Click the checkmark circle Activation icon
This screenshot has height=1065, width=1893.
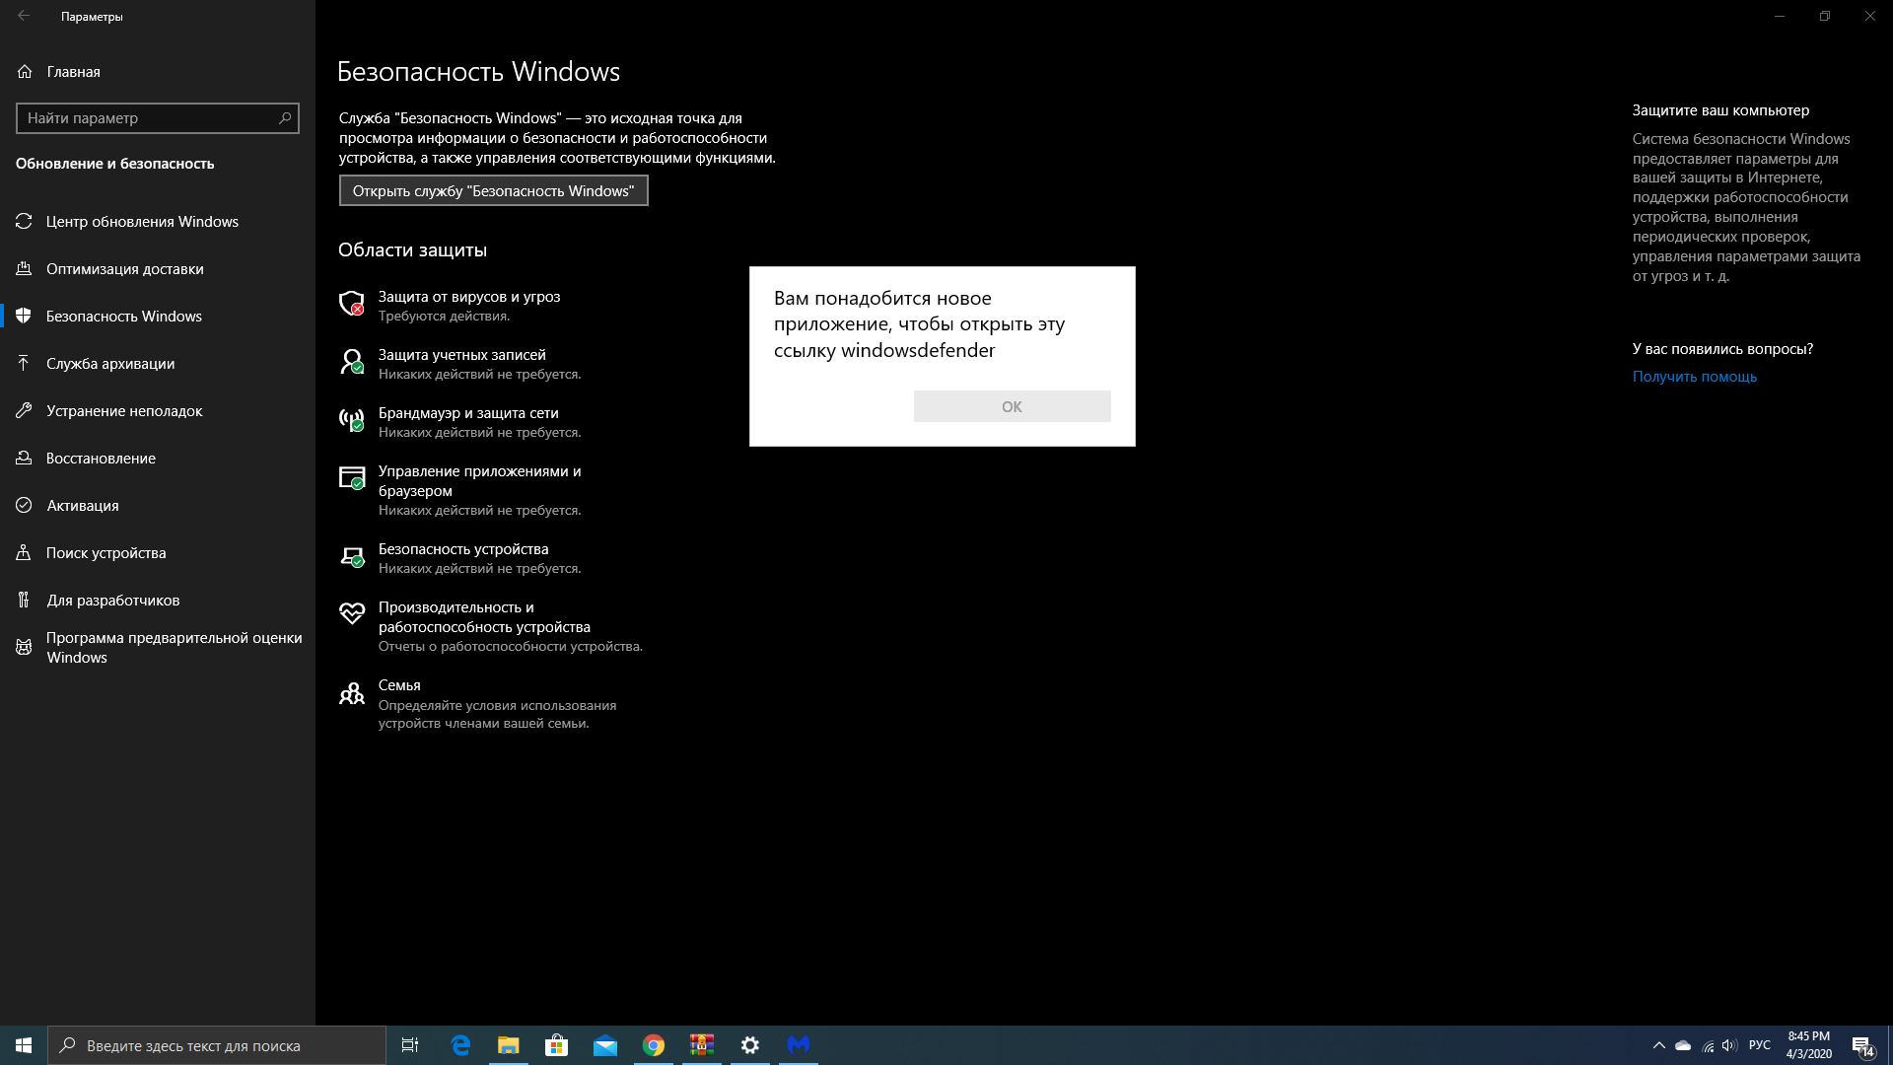click(24, 506)
